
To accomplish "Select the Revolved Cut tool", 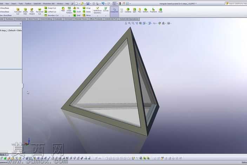I will [x=40, y=11].
